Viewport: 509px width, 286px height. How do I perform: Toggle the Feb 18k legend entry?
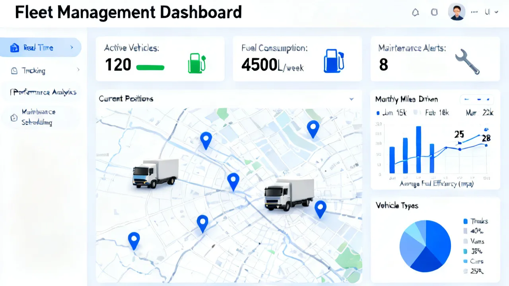point(431,113)
